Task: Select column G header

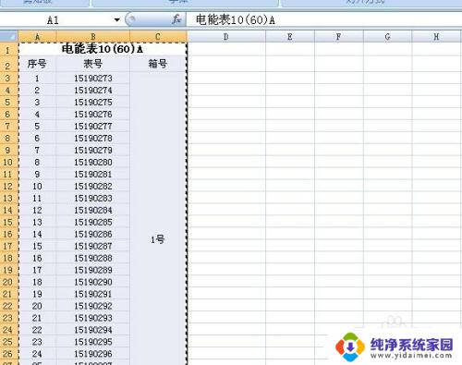Action: click(387, 37)
